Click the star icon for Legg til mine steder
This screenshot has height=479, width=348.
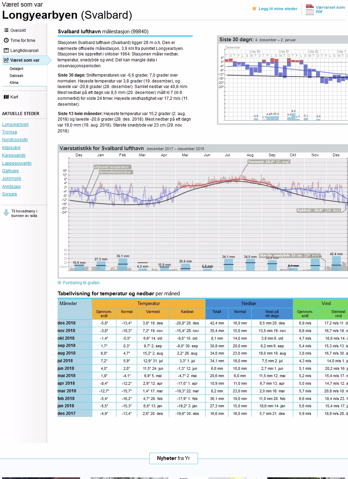[x=254, y=9]
